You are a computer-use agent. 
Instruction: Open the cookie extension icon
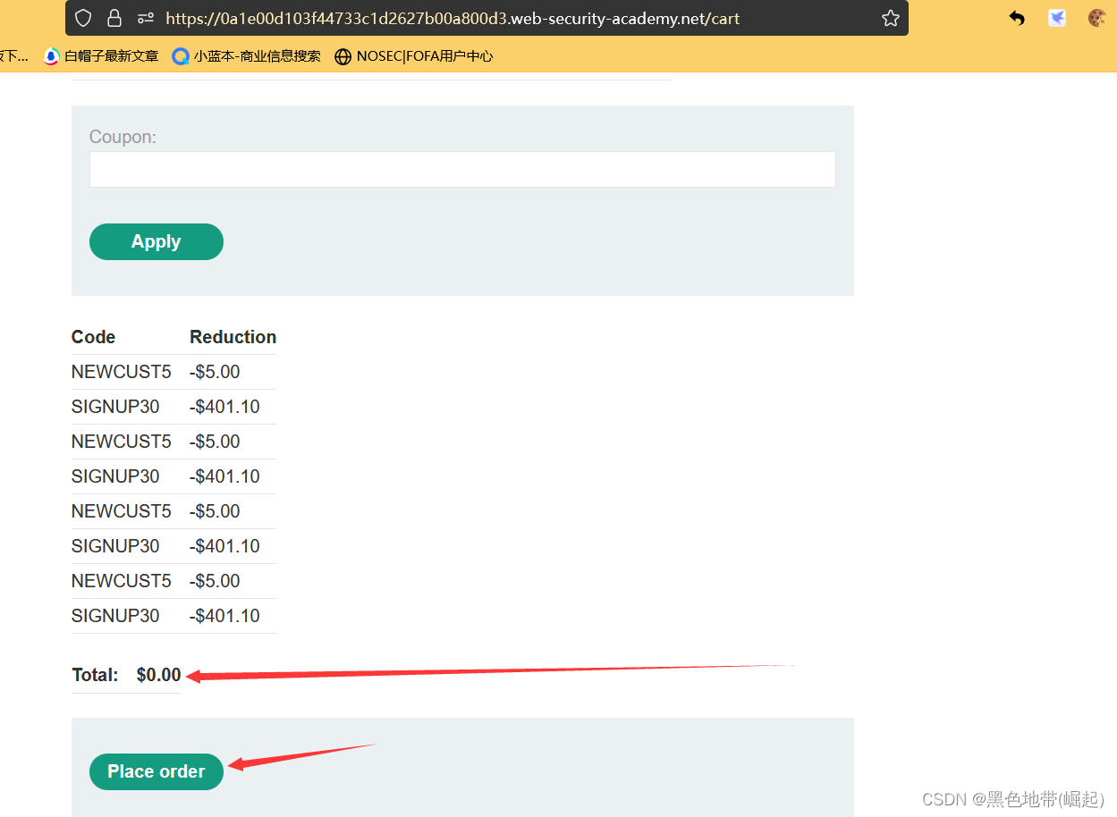click(x=1096, y=18)
